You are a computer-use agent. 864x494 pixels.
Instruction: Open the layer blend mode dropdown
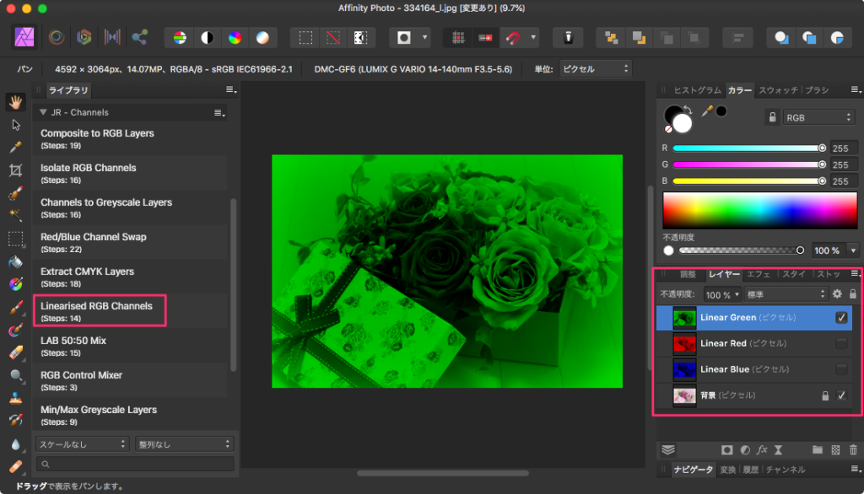(786, 294)
